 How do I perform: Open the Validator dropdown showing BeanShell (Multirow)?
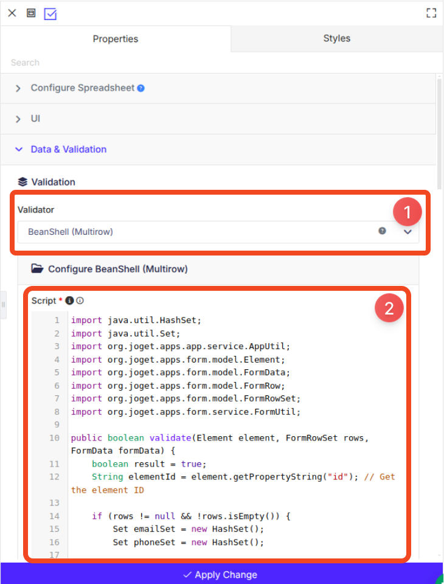tap(218, 232)
